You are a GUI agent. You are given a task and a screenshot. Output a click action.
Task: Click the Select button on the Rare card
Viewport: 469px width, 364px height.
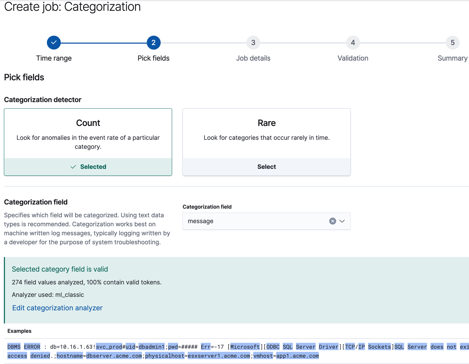(x=266, y=166)
